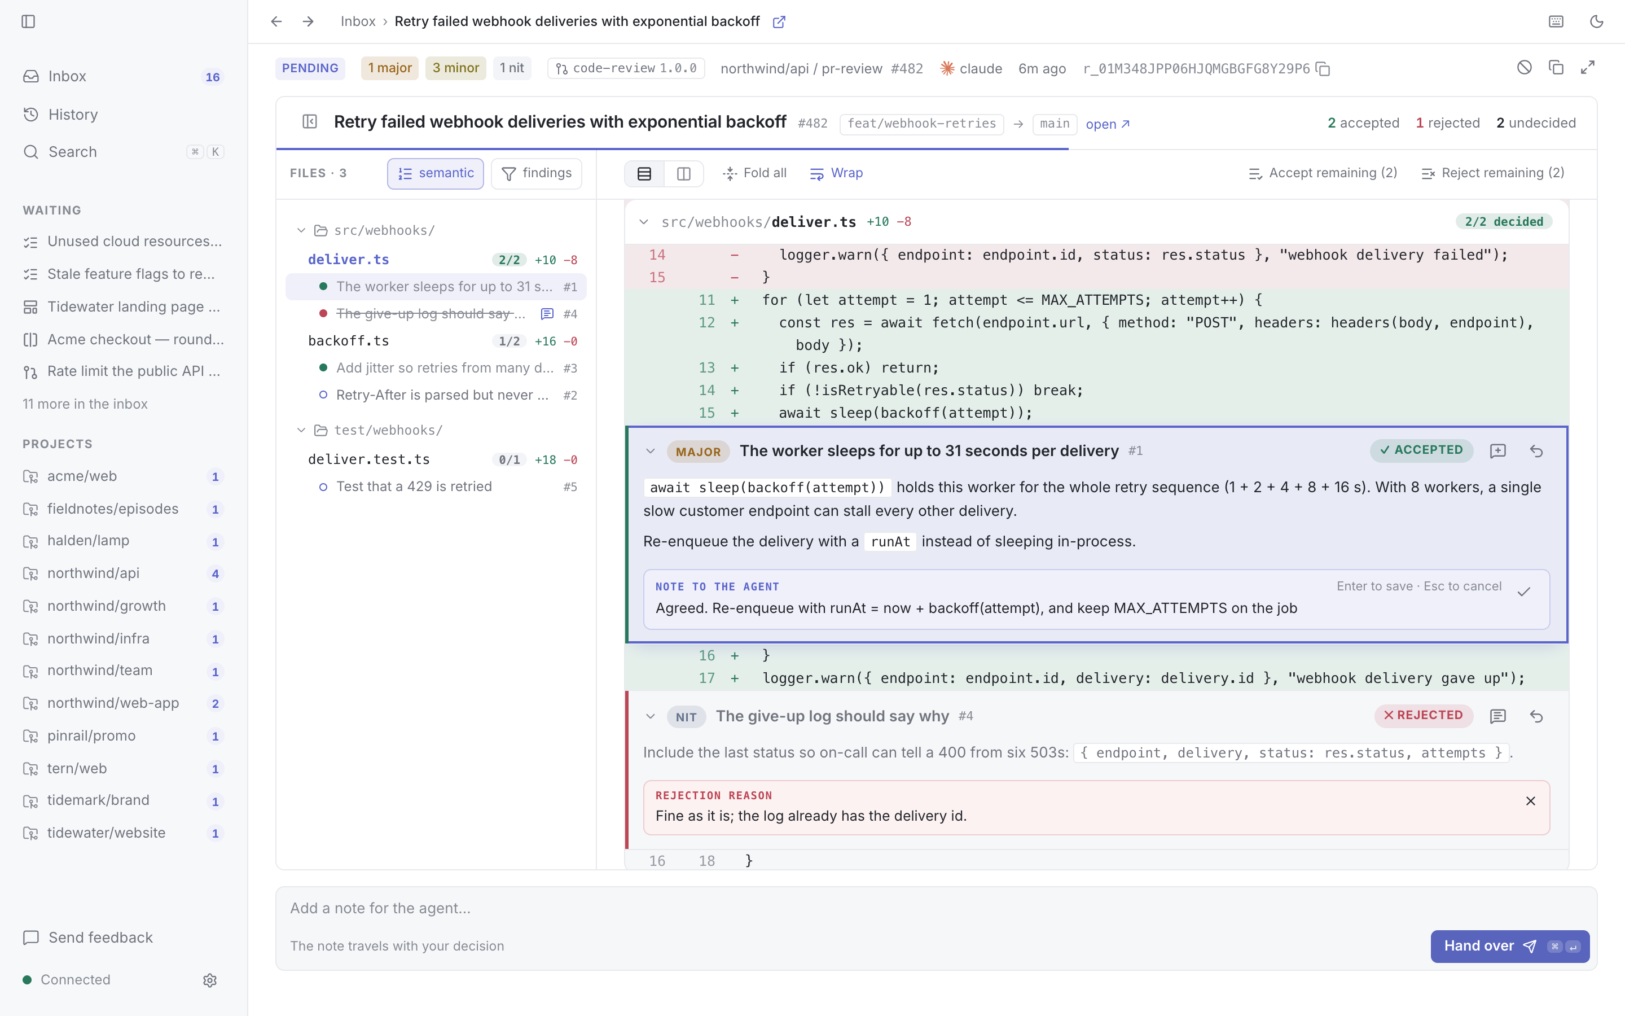The width and height of the screenshot is (1625, 1016).
Task: Open Search in the sidebar
Action: coord(122,152)
